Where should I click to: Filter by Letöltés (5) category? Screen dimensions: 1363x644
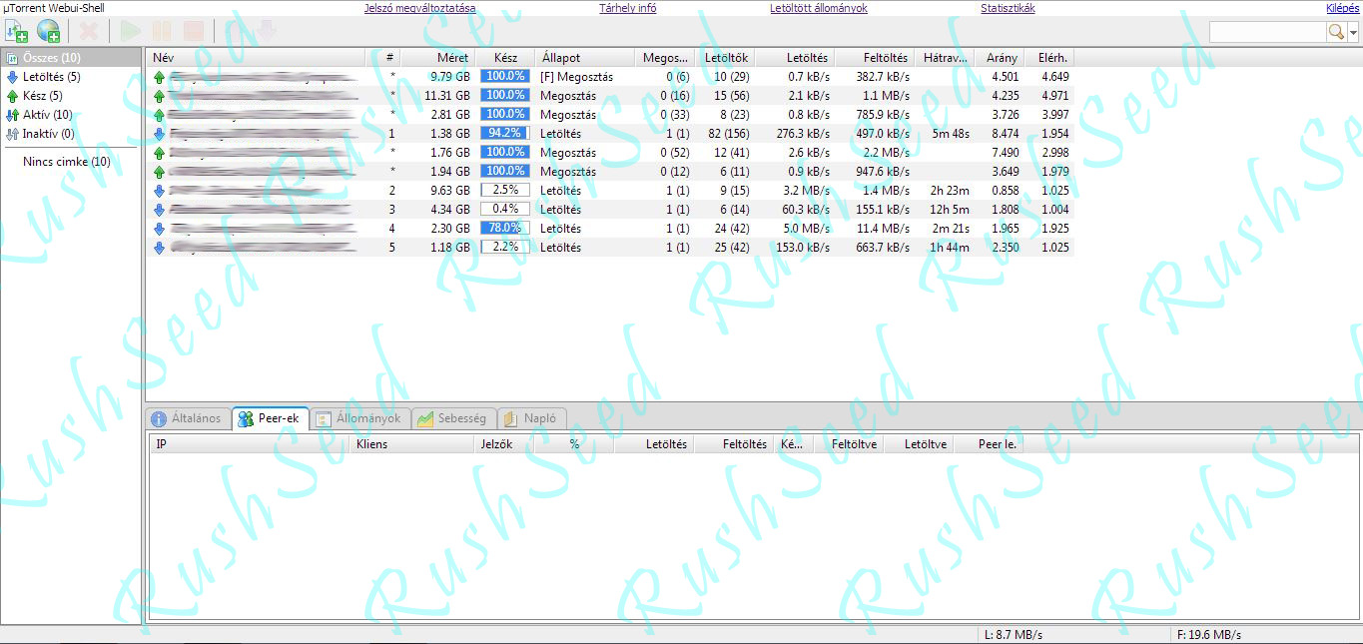coord(51,77)
